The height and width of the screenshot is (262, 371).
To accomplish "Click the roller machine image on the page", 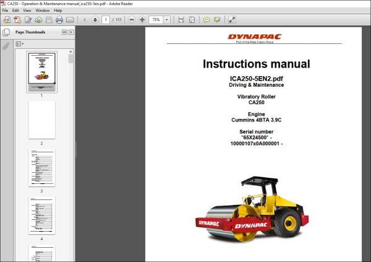I will 252,209.
